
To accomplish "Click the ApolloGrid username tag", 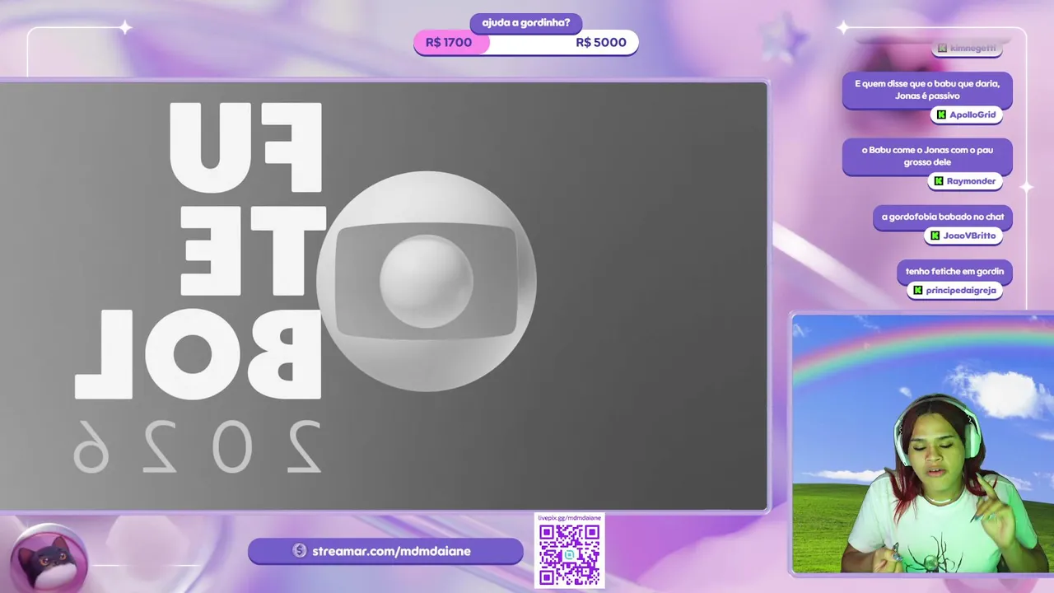I will [x=967, y=115].
